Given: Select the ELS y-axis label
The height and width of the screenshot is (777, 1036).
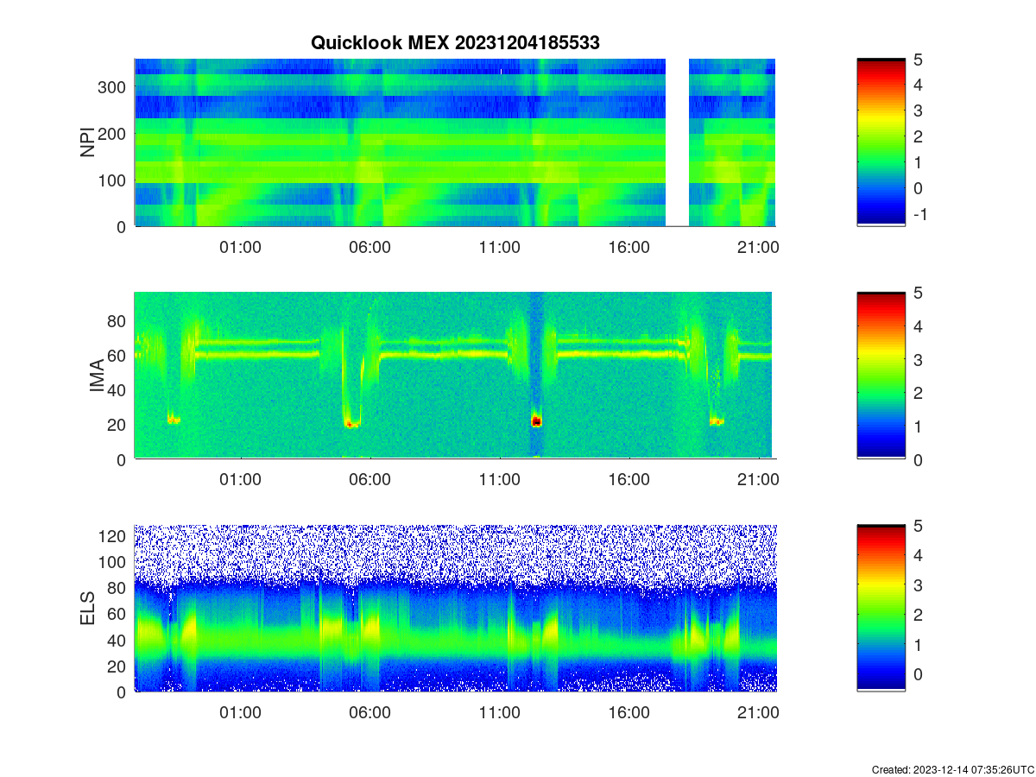Looking at the screenshot, I should (x=87, y=608).
